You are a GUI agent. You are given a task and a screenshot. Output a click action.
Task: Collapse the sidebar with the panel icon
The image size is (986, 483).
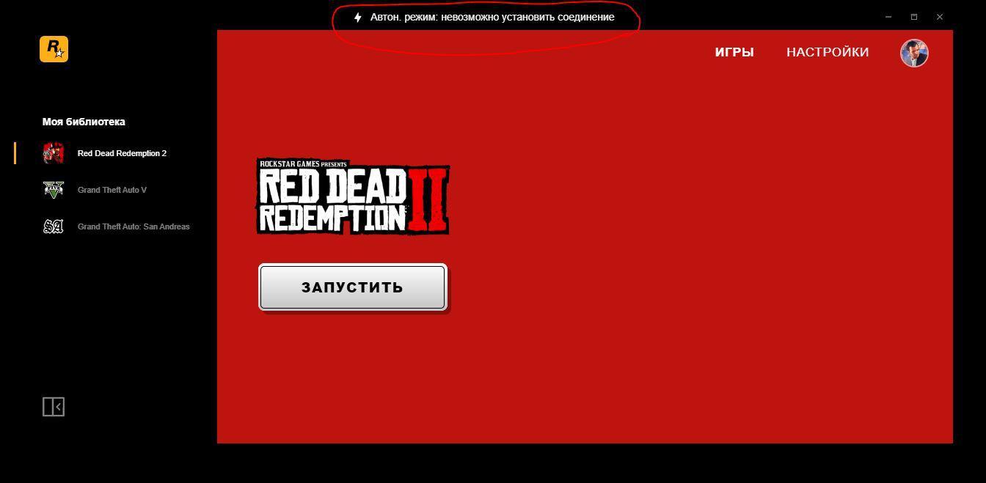[54, 407]
